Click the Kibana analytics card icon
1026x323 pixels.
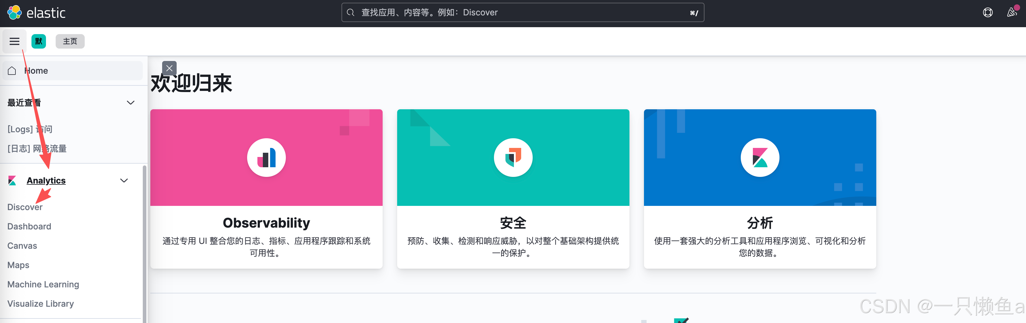click(x=760, y=158)
